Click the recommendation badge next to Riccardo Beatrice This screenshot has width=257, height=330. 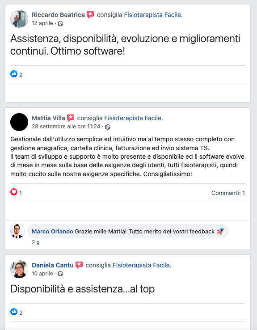90,15
